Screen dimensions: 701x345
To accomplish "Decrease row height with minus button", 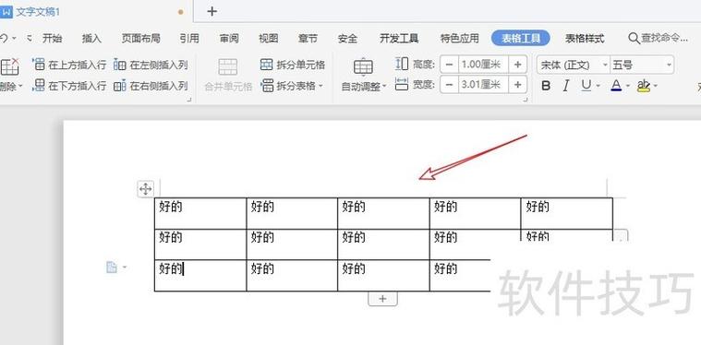I will coord(449,65).
